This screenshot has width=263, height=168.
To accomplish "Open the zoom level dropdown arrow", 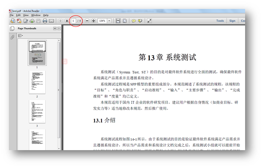I will pyautogui.click(x=110, y=21).
